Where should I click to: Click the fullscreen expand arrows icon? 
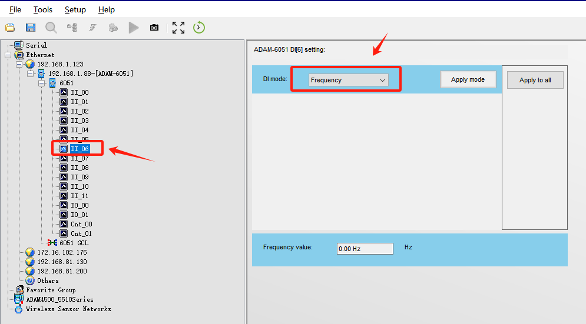point(178,28)
